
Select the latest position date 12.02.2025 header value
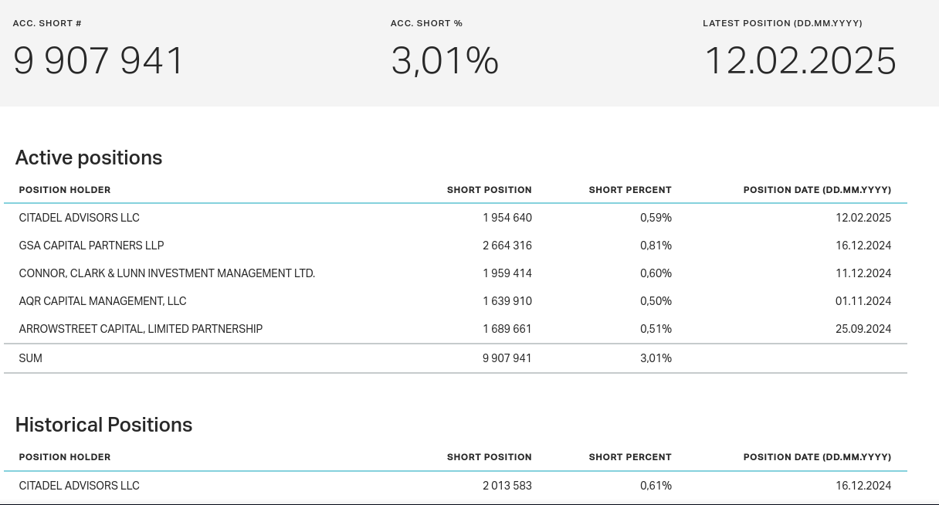pyautogui.click(x=800, y=61)
